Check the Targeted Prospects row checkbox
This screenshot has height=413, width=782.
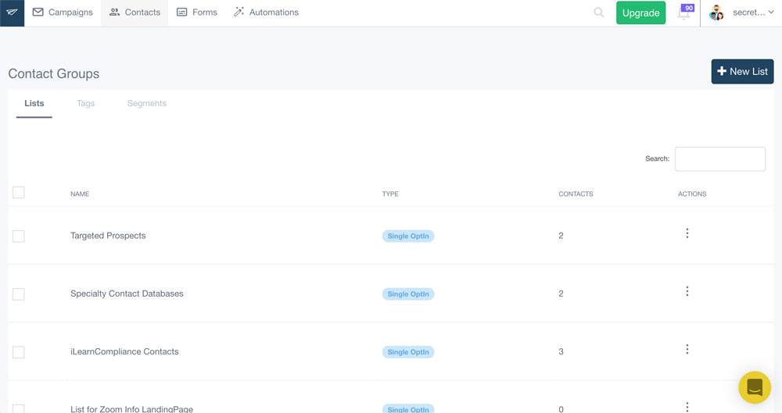pyautogui.click(x=19, y=236)
